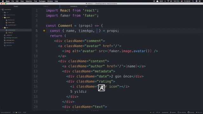Open the Selection menu
The height and width of the screenshot is (114, 203).
(x=29, y=1)
